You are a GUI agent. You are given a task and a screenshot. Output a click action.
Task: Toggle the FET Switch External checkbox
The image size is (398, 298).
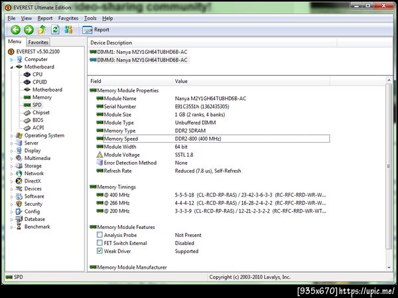coord(99,243)
